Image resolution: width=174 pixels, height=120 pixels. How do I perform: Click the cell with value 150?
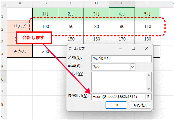(71, 39)
